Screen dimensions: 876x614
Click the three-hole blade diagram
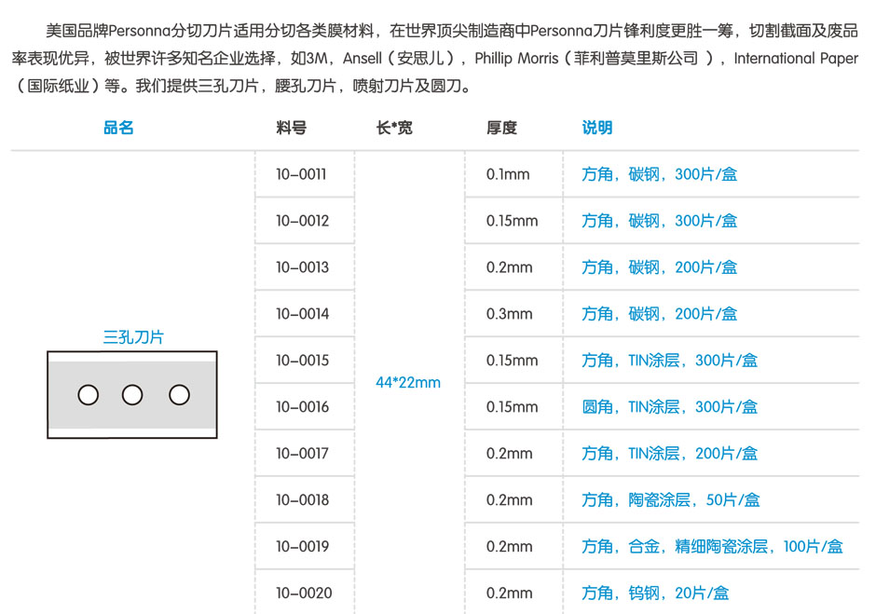tap(132, 394)
